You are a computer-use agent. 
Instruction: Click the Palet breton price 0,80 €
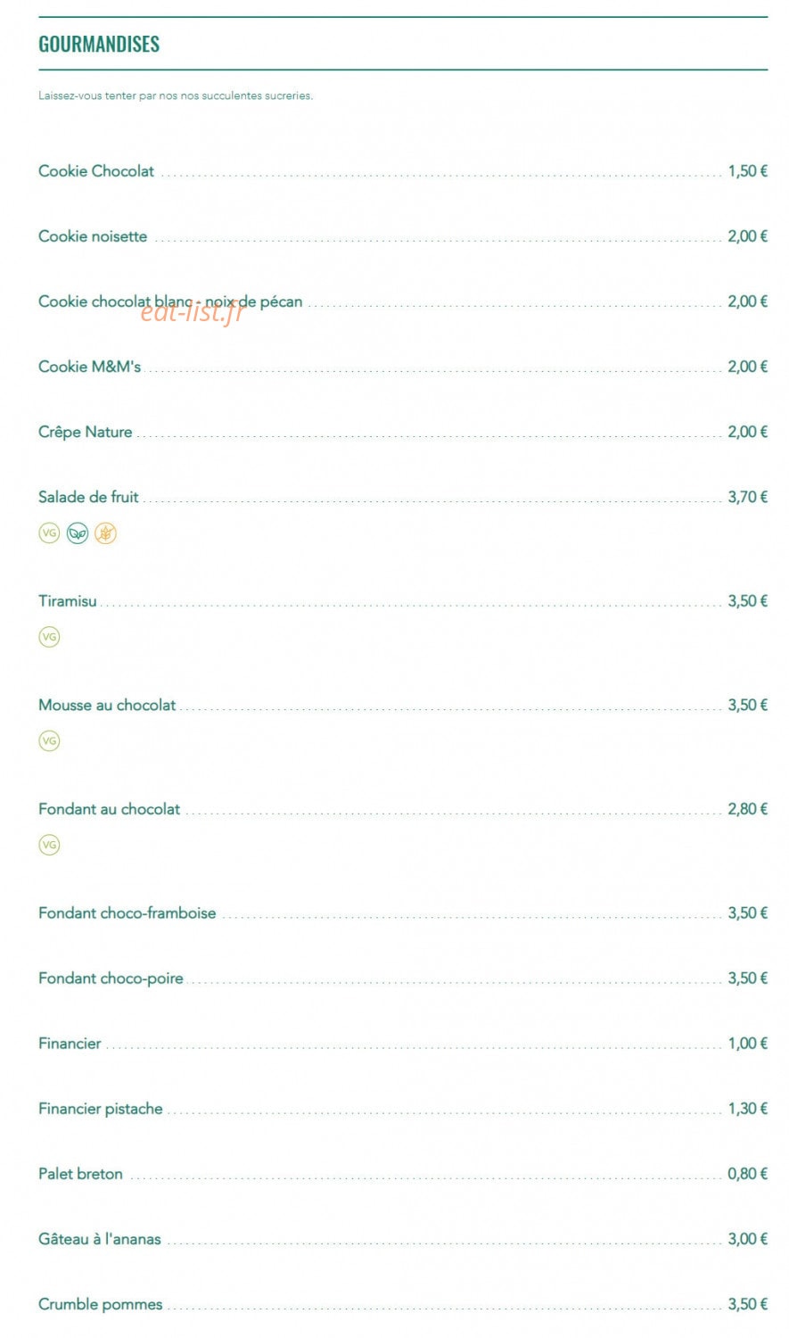tap(747, 1174)
